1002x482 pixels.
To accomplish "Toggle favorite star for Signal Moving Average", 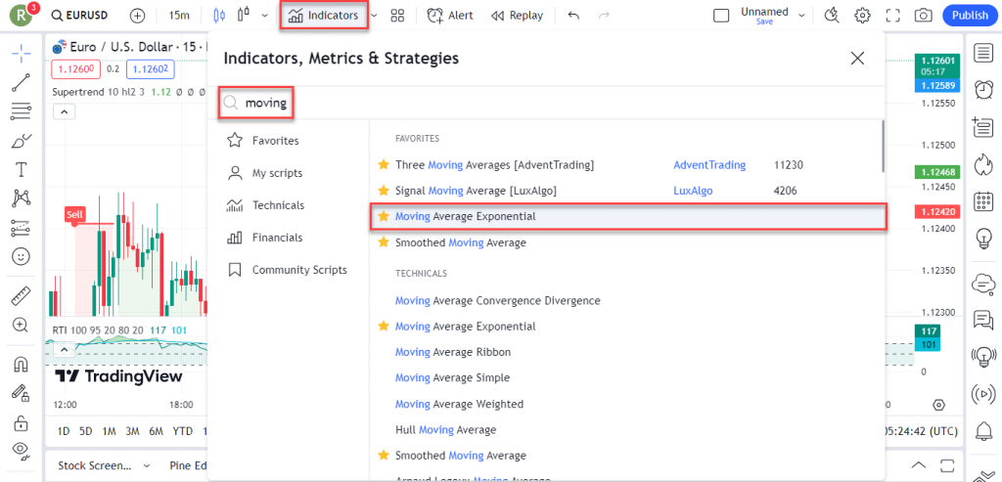I will pyautogui.click(x=384, y=191).
